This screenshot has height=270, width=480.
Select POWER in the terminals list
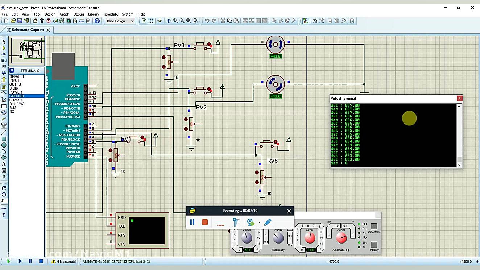click(x=16, y=92)
